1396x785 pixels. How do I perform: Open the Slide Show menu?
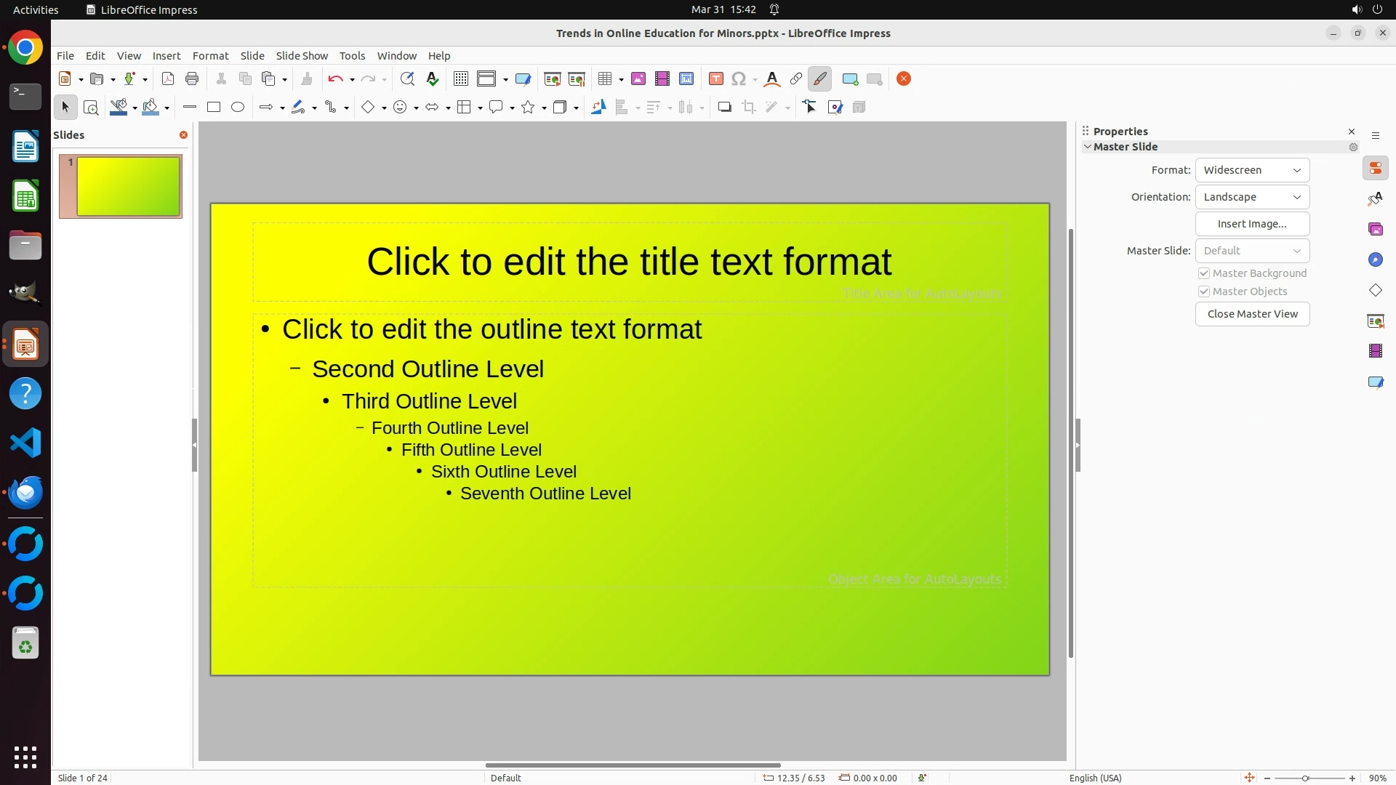point(302,56)
